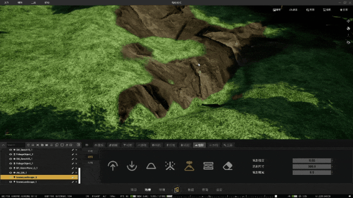Click the stepper arrow beside the 0.00 field
This screenshot has width=353, height=198.
click(x=332, y=161)
